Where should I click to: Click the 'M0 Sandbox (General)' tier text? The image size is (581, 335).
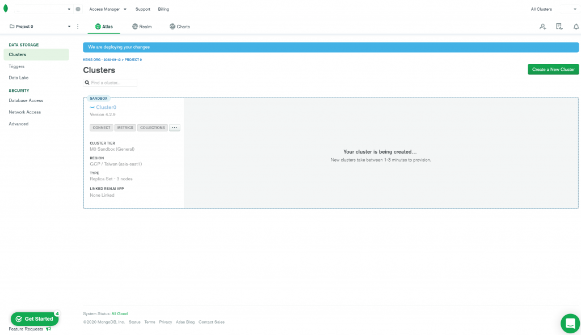[x=112, y=149]
